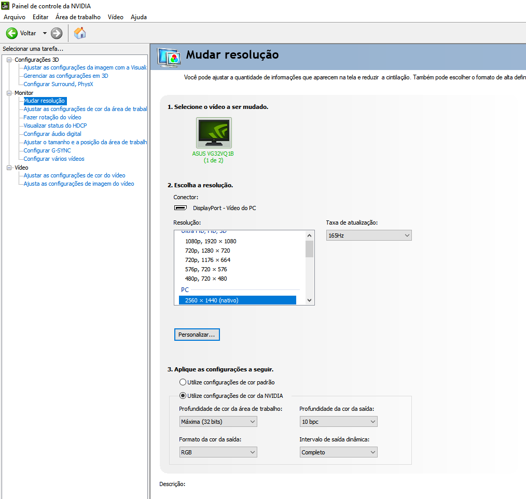Open Ajusta as configurações de imagem do vídeo

click(79, 184)
